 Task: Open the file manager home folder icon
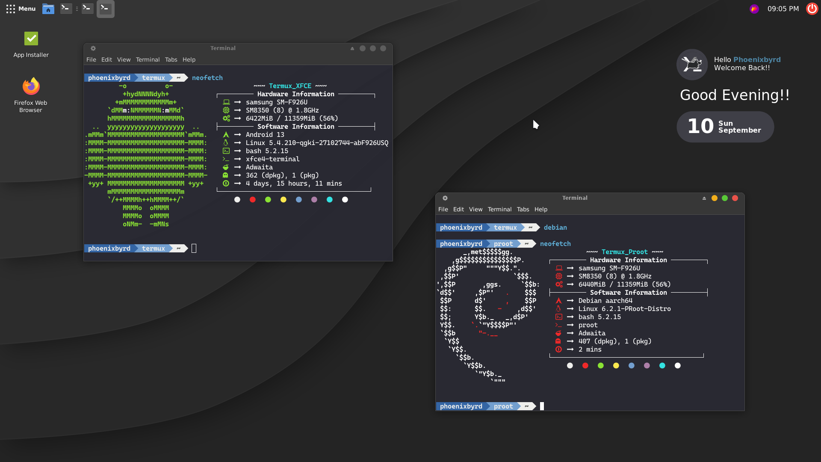tap(48, 9)
